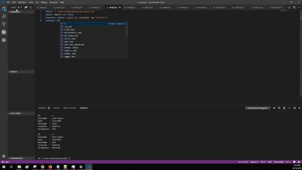Open Source Control view in activity bar
302x170 pixels.
[x=4, y=24]
